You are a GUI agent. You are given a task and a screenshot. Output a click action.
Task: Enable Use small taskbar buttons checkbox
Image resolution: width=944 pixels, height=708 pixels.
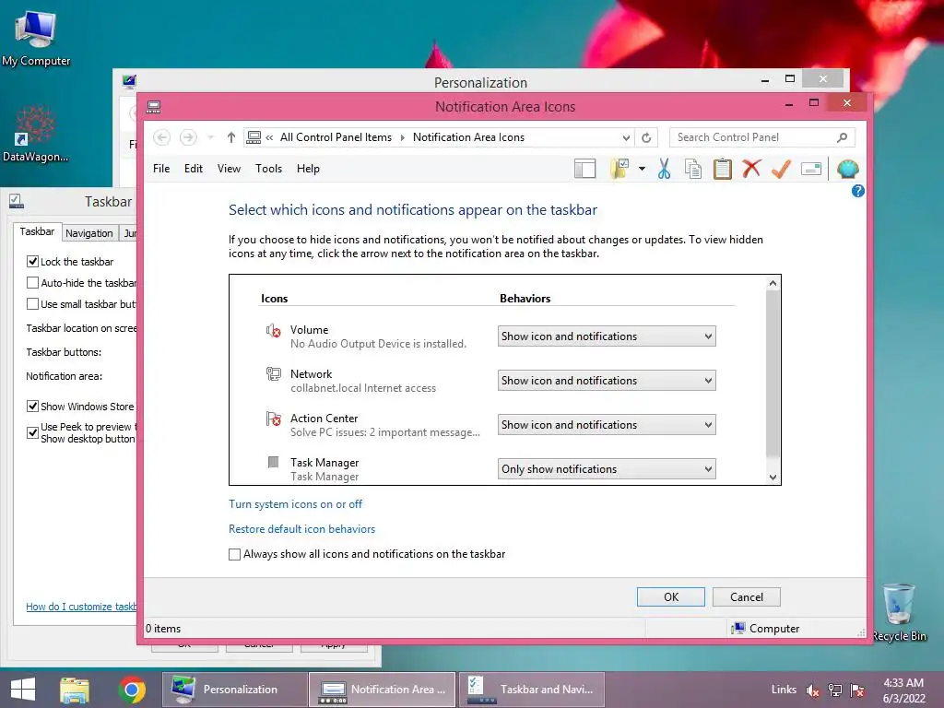click(32, 304)
